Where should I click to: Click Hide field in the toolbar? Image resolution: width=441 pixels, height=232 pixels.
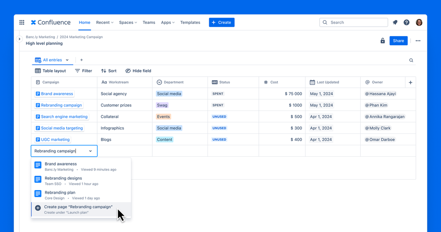[x=138, y=71]
